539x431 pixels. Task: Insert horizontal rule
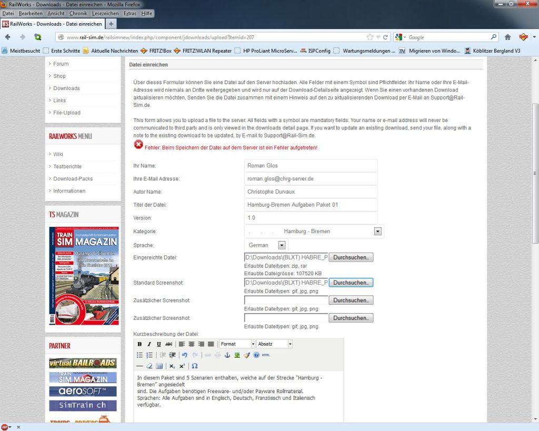(x=139, y=366)
